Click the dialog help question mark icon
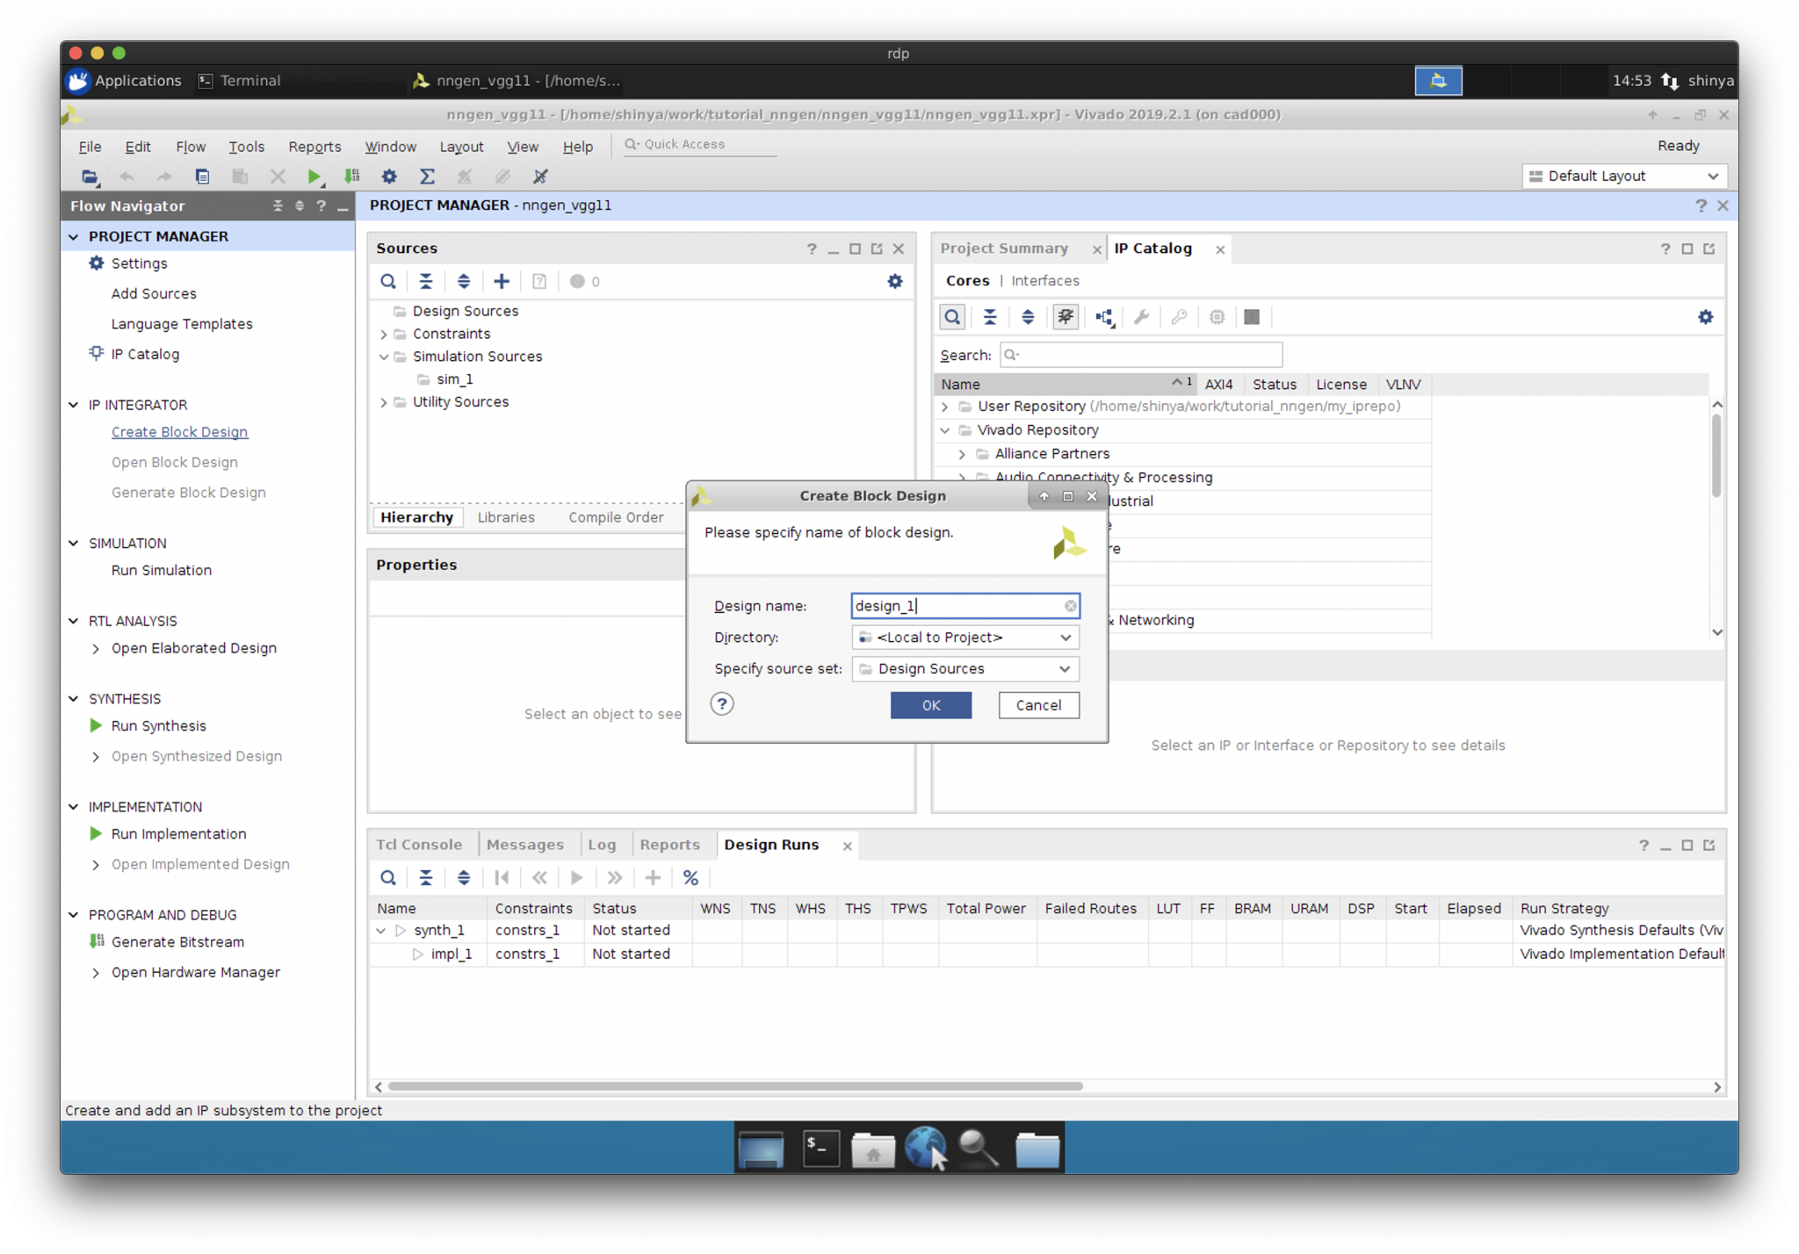This screenshot has height=1254, width=1799. (x=722, y=704)
